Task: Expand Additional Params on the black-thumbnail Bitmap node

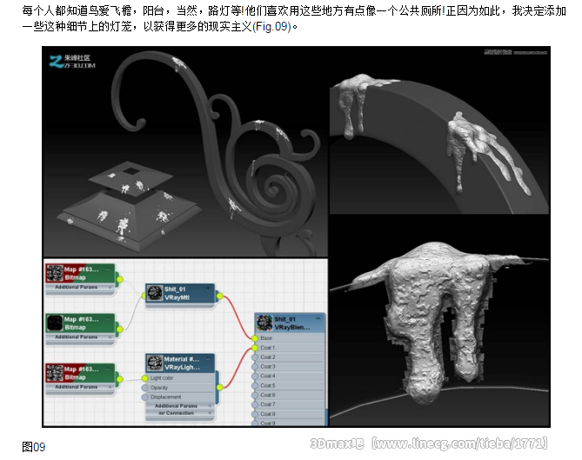Action: tap(110, 337)
